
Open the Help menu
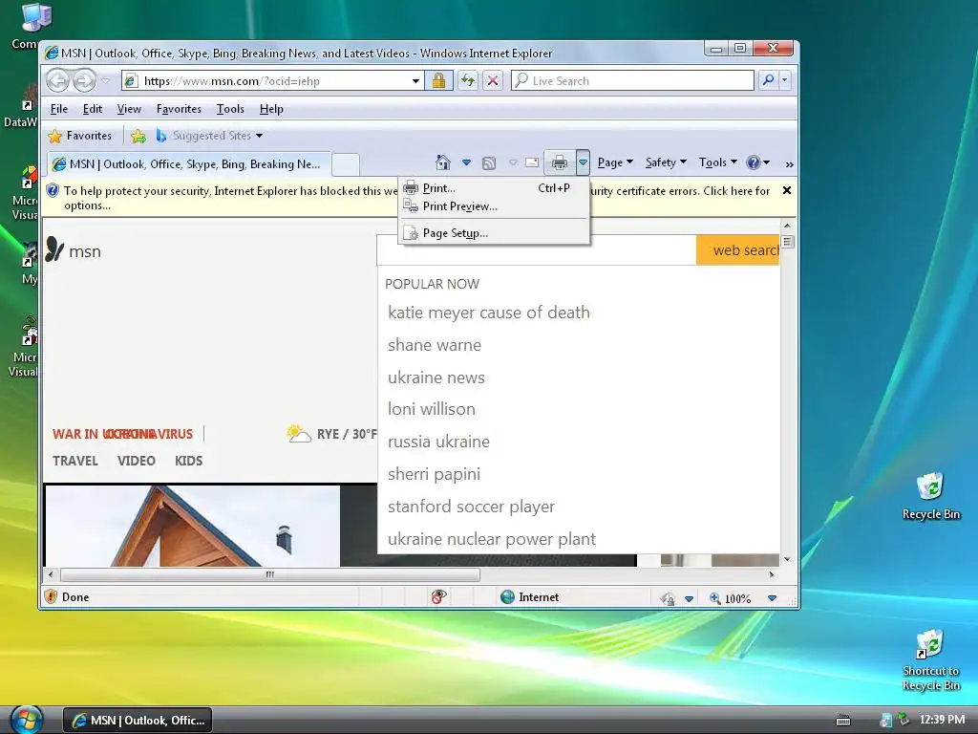(x=271, y=109)
